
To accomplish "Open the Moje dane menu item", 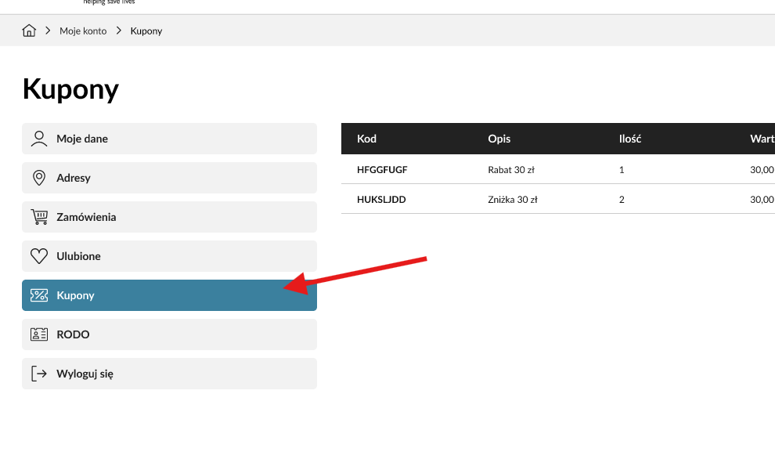I will (170, 139).
